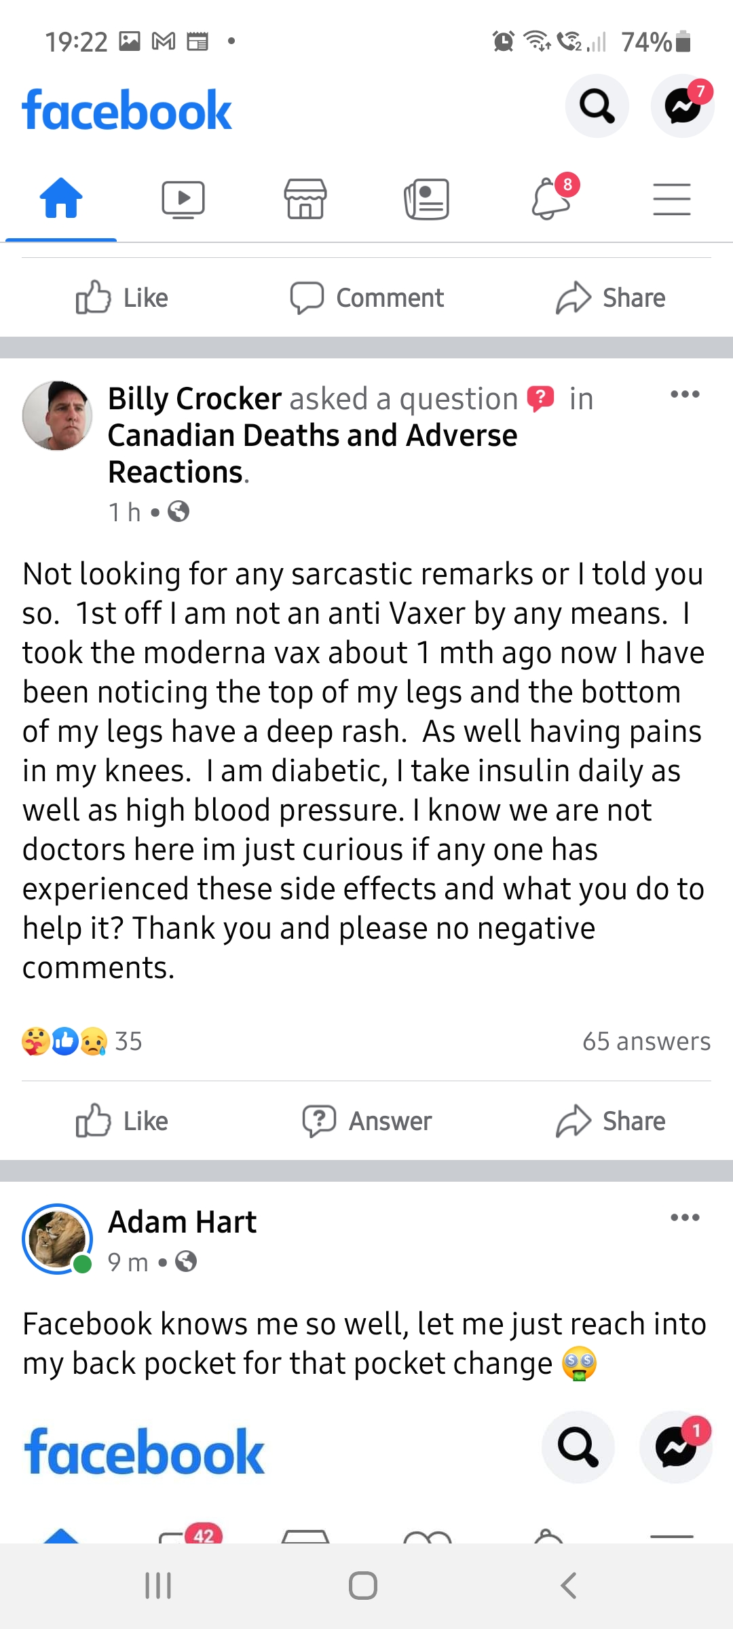733x1629 pixels.
Task: Open options for Billy Crocker's post
Action: (685, 394)
